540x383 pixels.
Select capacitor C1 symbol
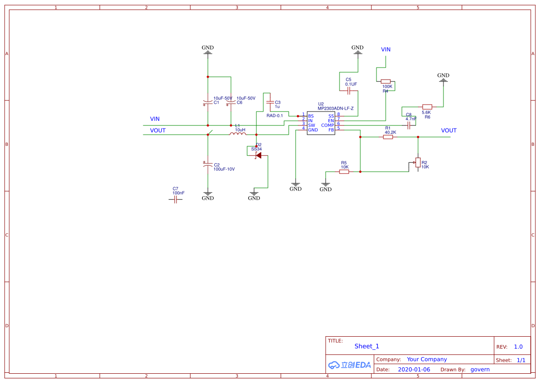[208, 102]
